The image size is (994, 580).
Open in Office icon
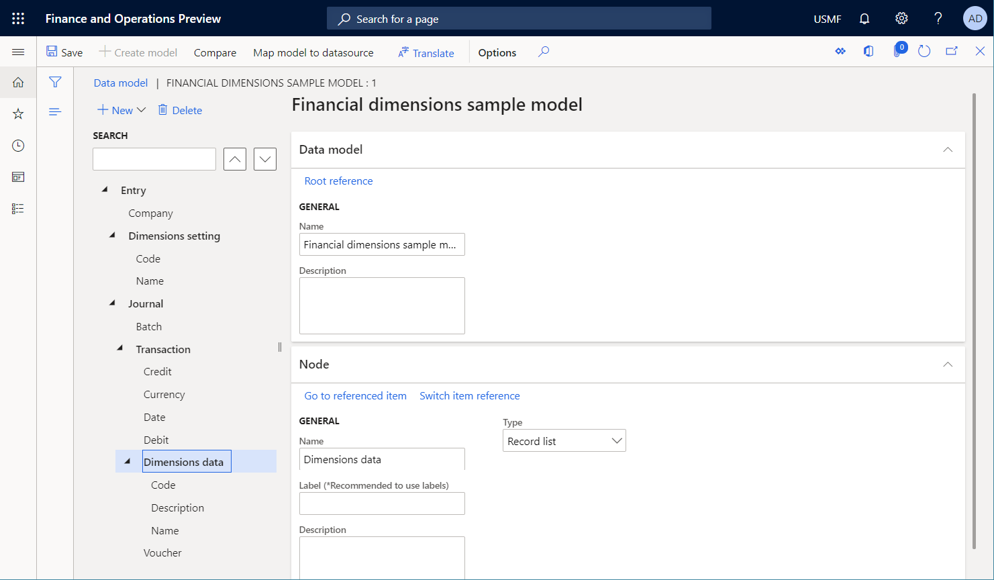[x=868, y=52]
